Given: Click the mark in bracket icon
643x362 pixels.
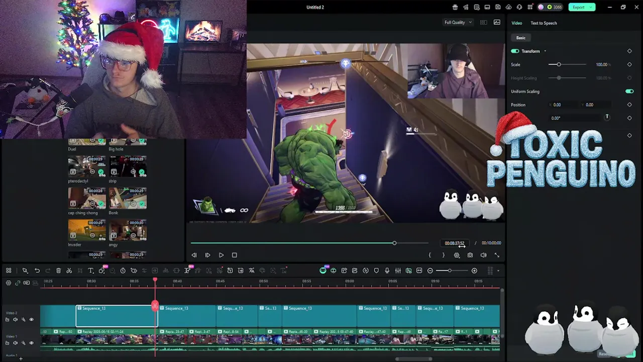Looking at the screenshot, I should tap(430, 255).
